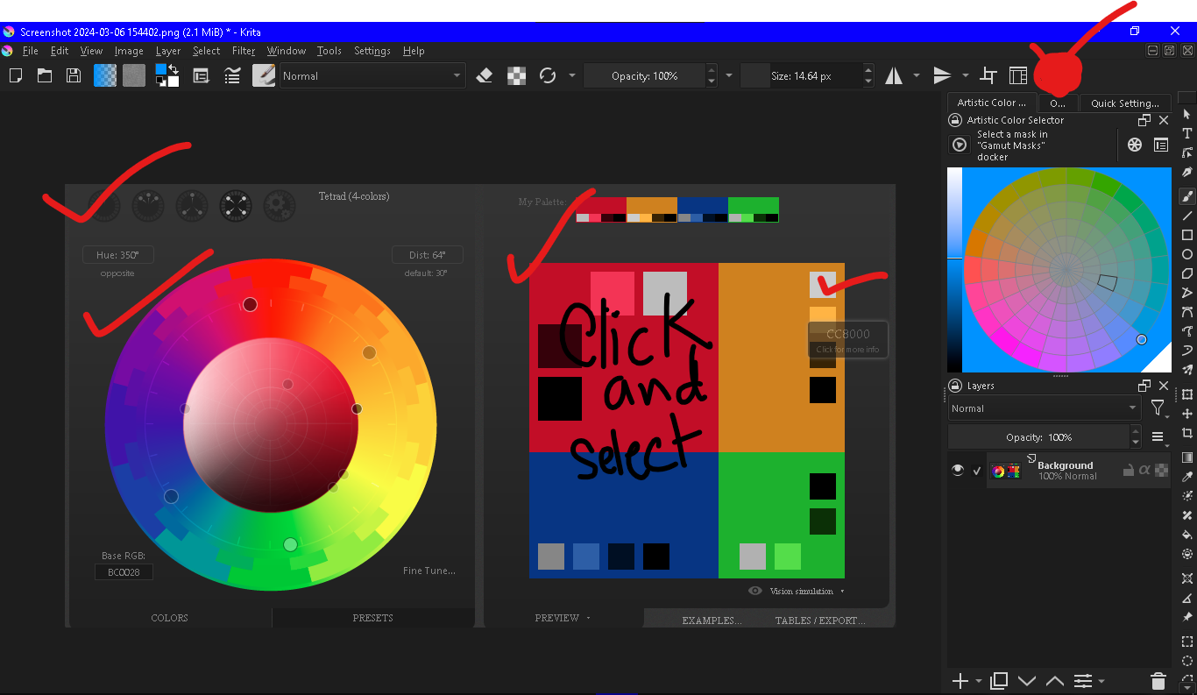Hide the Background layer with eye icon
This screenshot has width=1197, height=695.
[958, 471]
